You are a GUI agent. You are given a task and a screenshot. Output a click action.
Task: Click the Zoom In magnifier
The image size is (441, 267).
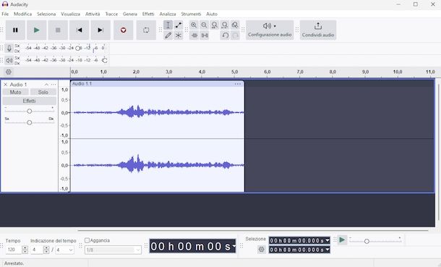pos(194,25)
